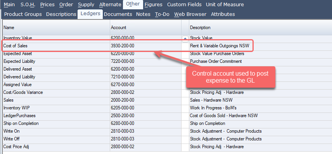Sort by the Name column header
This screenshot has height=154, width=332.
click(x=56, y=28)
